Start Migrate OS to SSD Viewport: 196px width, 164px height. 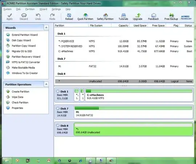pyautogui.click(x=19, y=51)
